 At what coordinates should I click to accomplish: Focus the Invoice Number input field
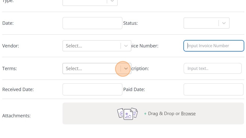coord(214,46)
